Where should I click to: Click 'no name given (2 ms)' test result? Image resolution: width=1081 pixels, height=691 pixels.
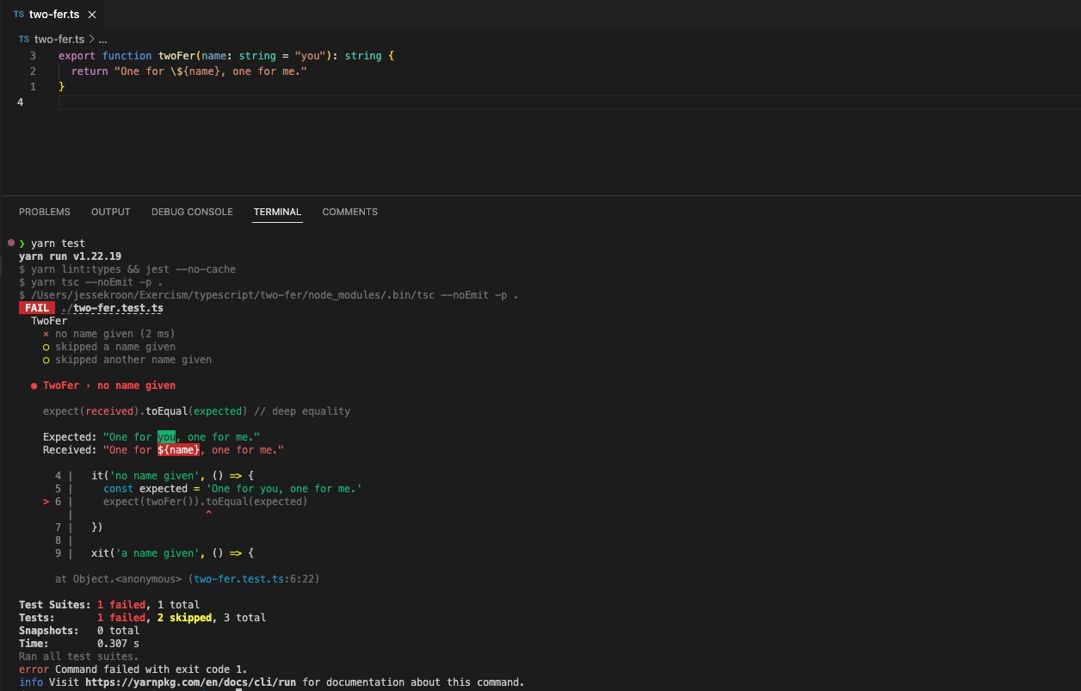tap(115, 334)
